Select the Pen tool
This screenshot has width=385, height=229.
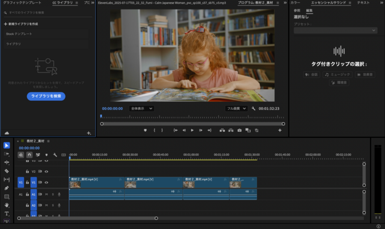click(7, 188)
